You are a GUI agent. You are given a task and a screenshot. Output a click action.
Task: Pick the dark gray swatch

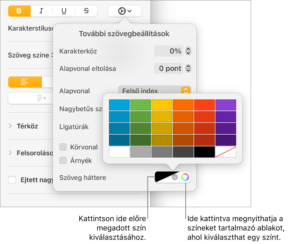tap(183, 152)
